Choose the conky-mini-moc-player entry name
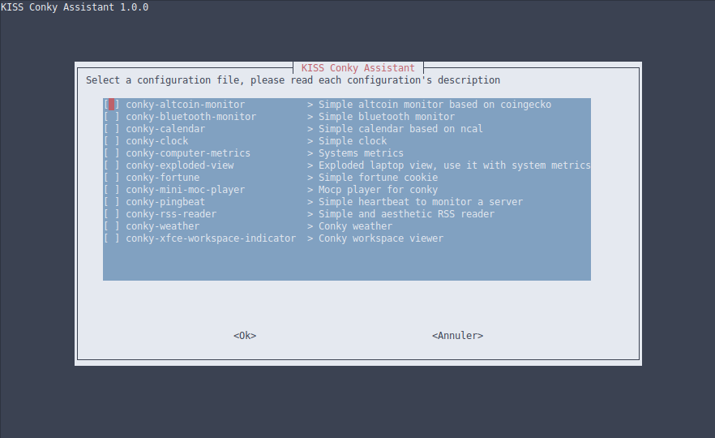Screen dimensions: 715x438 pos(185,190)
